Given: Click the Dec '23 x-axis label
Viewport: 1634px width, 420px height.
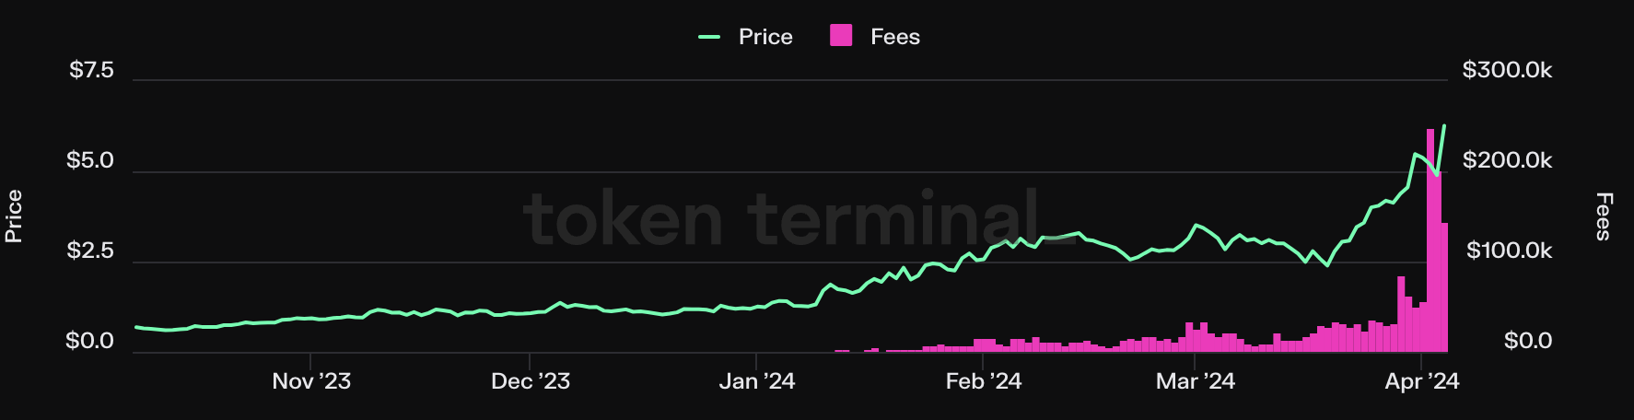Looking at the screenshot, I should pyautogui.click(x=531, y=381).
